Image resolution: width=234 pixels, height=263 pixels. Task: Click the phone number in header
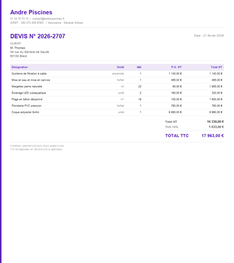(19, 19)
